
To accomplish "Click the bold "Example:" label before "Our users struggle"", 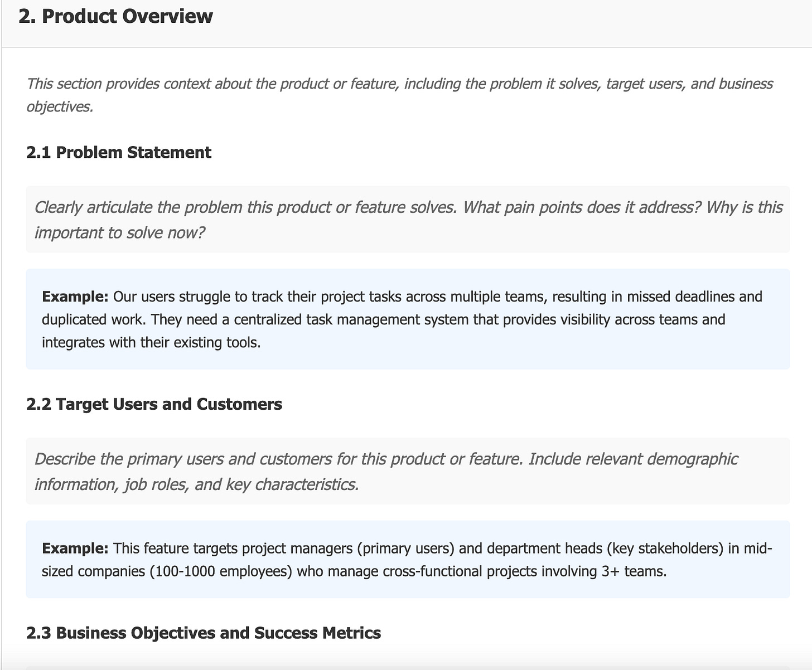I will (75, 297).
